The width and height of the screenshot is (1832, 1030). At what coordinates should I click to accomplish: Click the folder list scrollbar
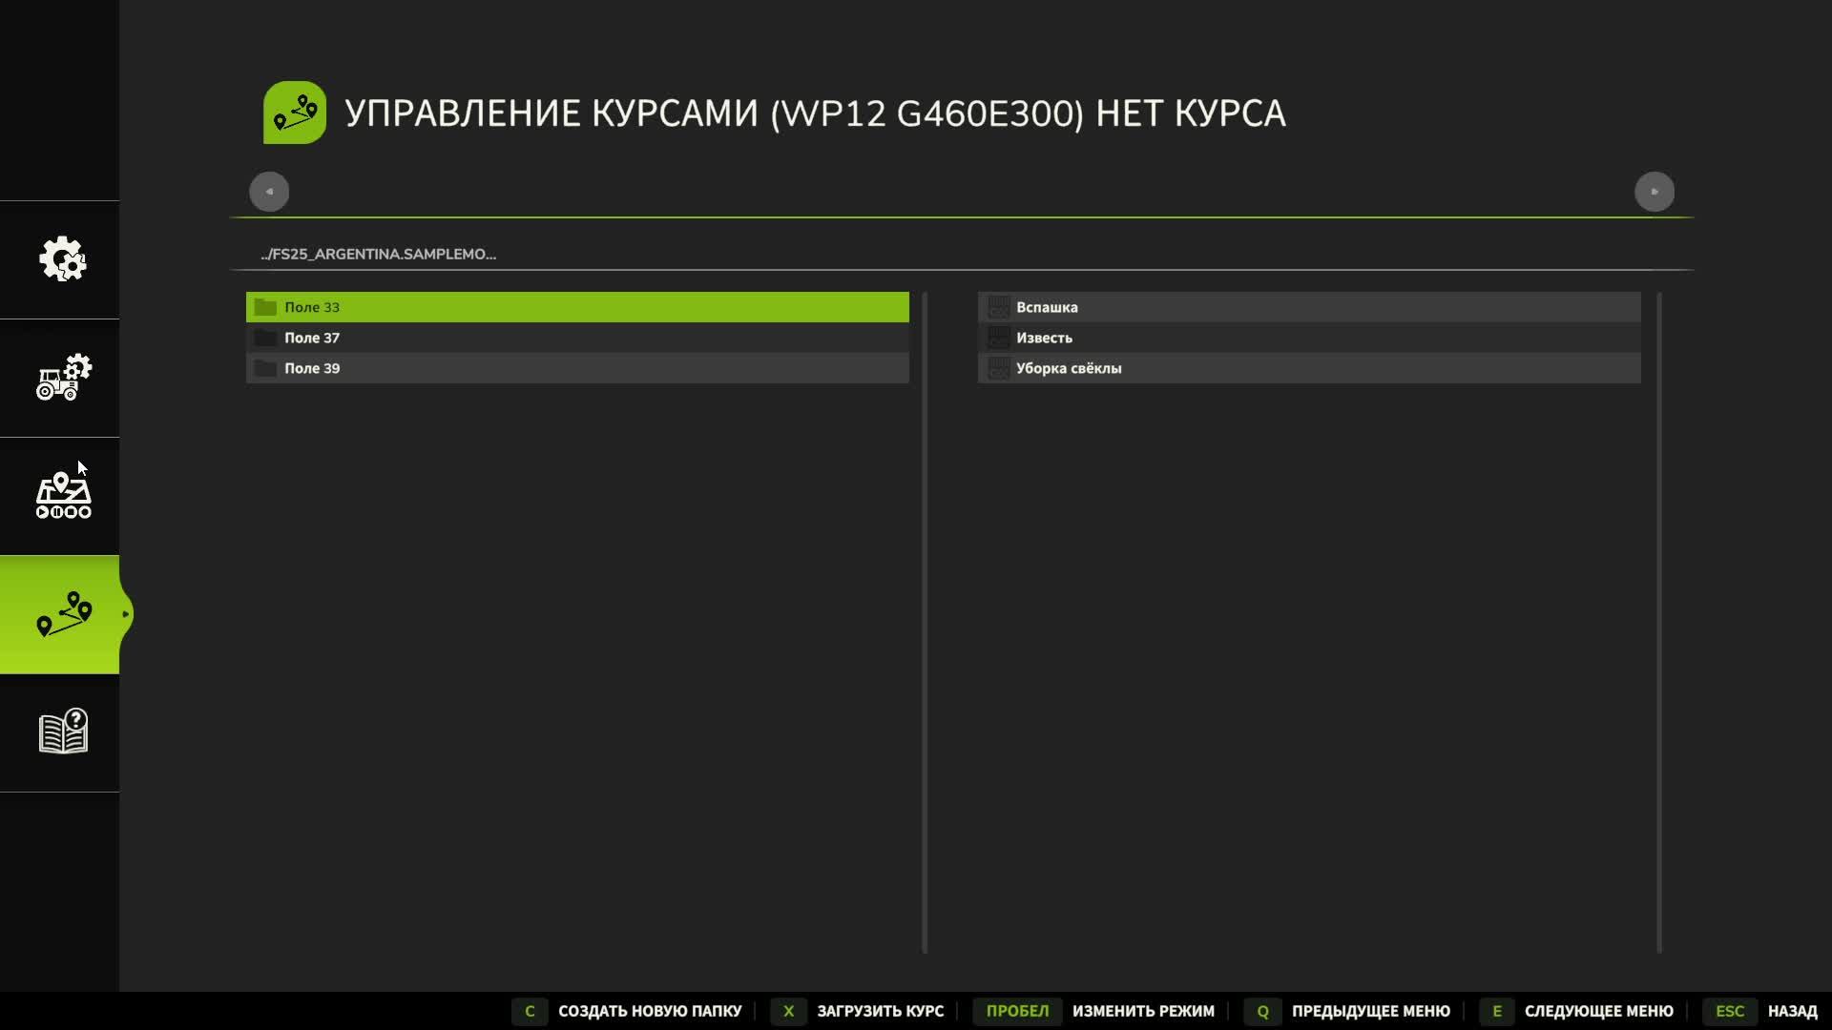point(925,623)
